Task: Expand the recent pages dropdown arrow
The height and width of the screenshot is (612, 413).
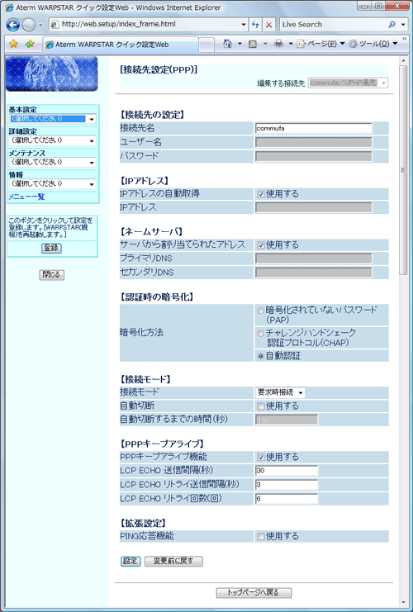Action: (x=40, y=26)
